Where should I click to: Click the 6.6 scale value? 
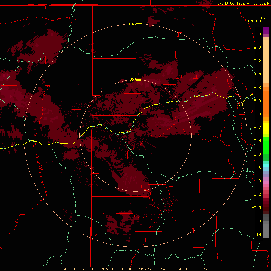[257, 87]
